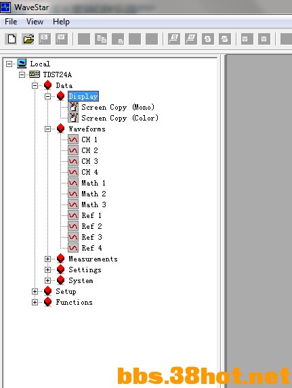The height and width of the screenshot is (388, 292).
Task: Click the New document toolbar icon
Action: [12, 39]
